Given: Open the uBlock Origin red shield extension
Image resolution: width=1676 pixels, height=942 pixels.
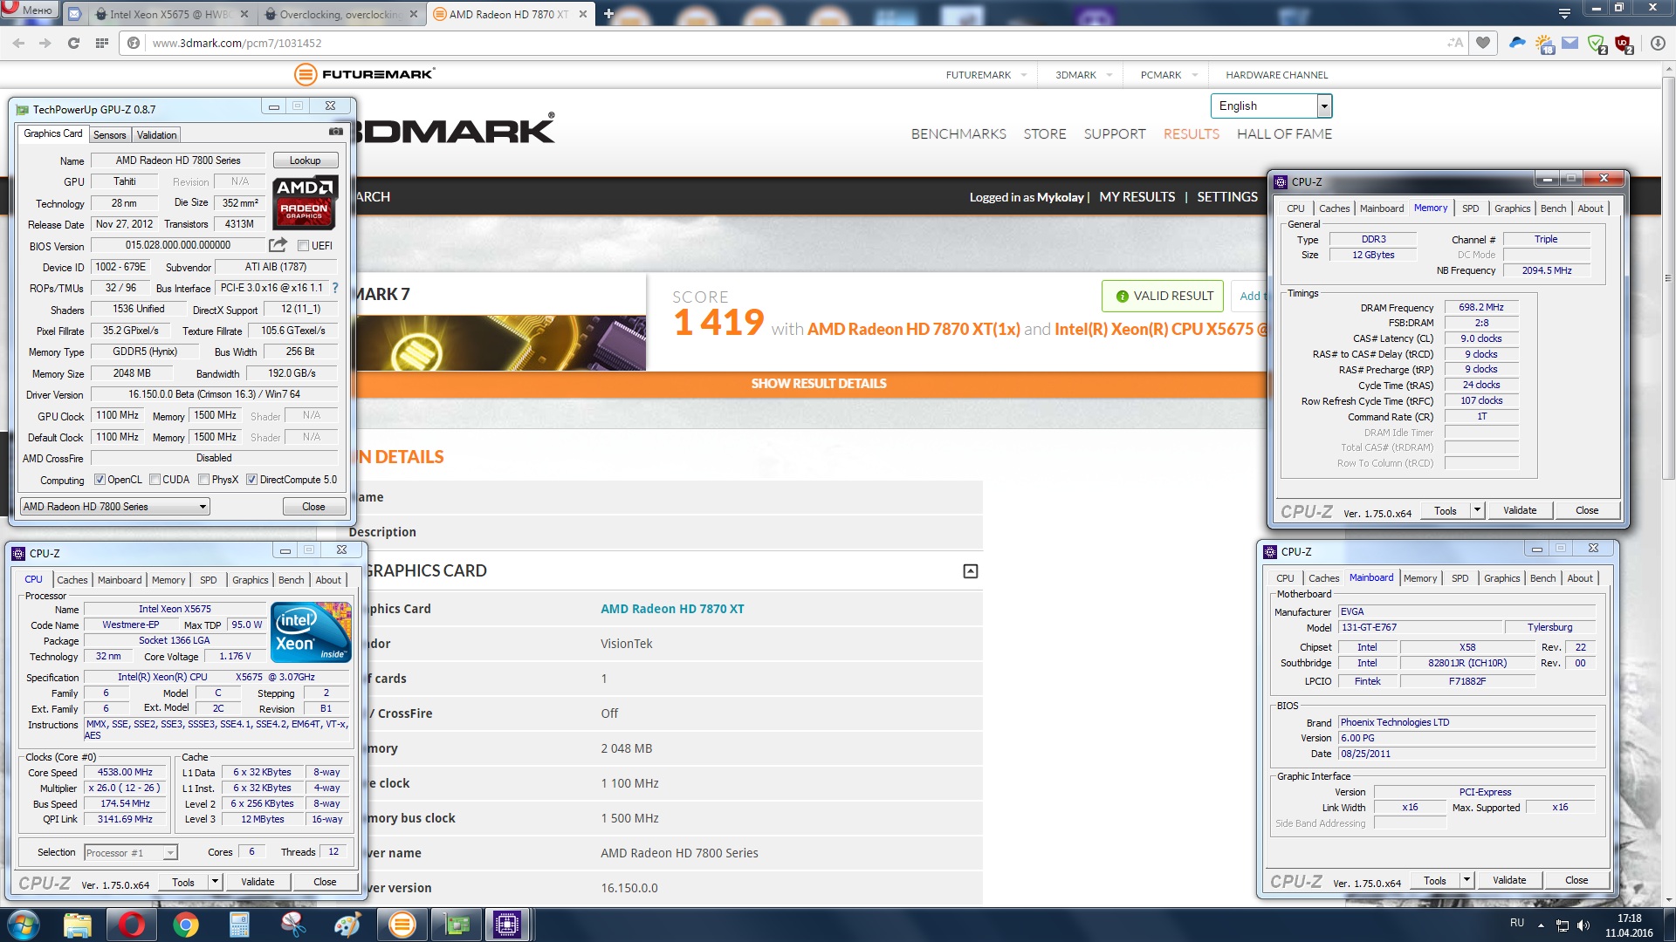Looking at the screenshot, I should [x=1624, y=44].
